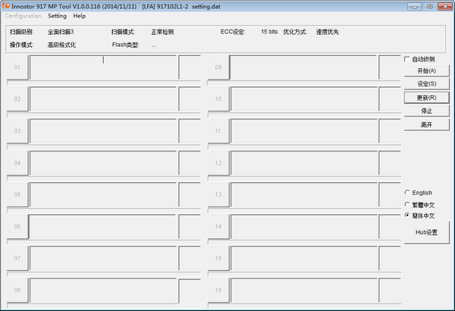Image resolution: width=455 pixels, height=311 pixels.
Task: Select the English language radio button
Action: [407, 193]
